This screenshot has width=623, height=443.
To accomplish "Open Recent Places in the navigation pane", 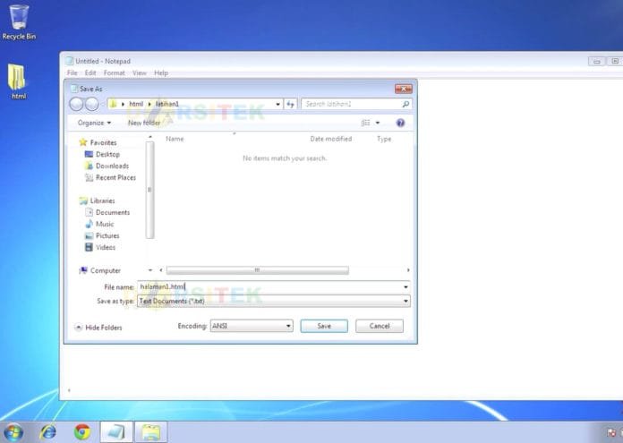I will (x=110, y=177).
